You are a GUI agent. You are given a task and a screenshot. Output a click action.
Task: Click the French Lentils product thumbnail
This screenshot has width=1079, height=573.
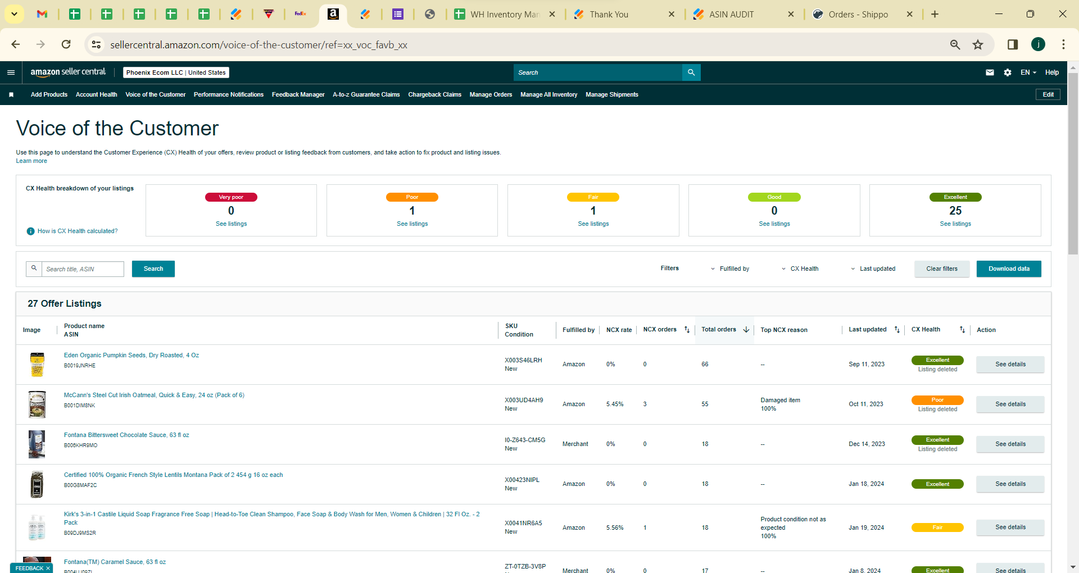[x=37, y=484]
